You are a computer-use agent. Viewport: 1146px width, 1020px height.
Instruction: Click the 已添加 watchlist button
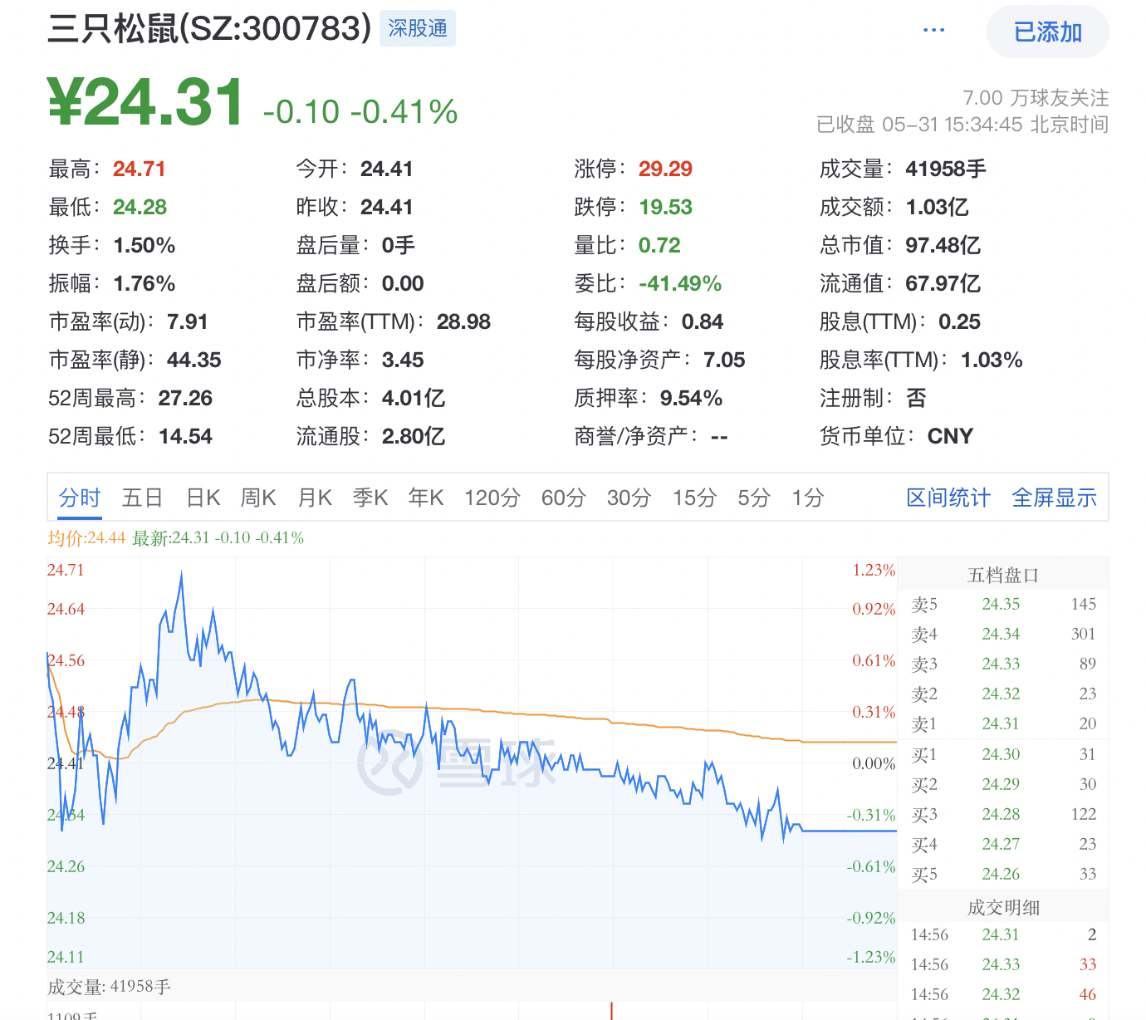click(x=1047, y=32)
